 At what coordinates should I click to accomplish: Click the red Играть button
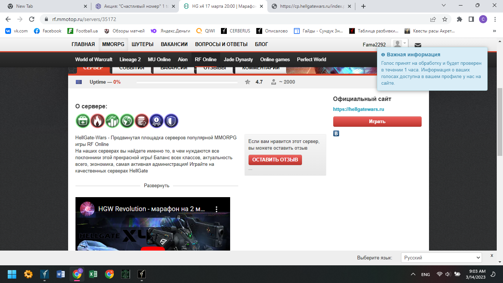click(x=377, y=122)
